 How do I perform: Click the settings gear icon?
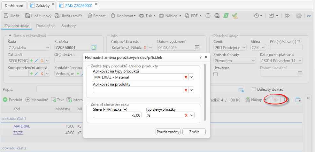pos(299,16)
